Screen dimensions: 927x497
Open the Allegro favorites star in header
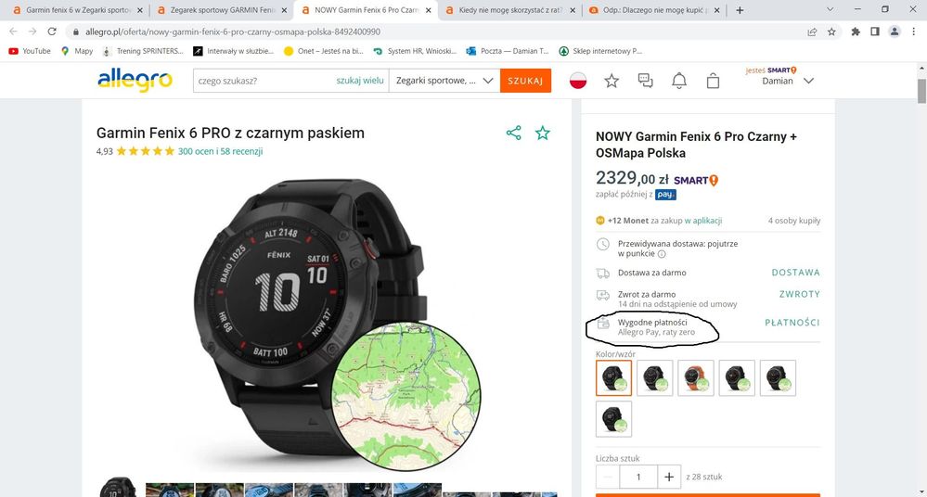(612, 81)
